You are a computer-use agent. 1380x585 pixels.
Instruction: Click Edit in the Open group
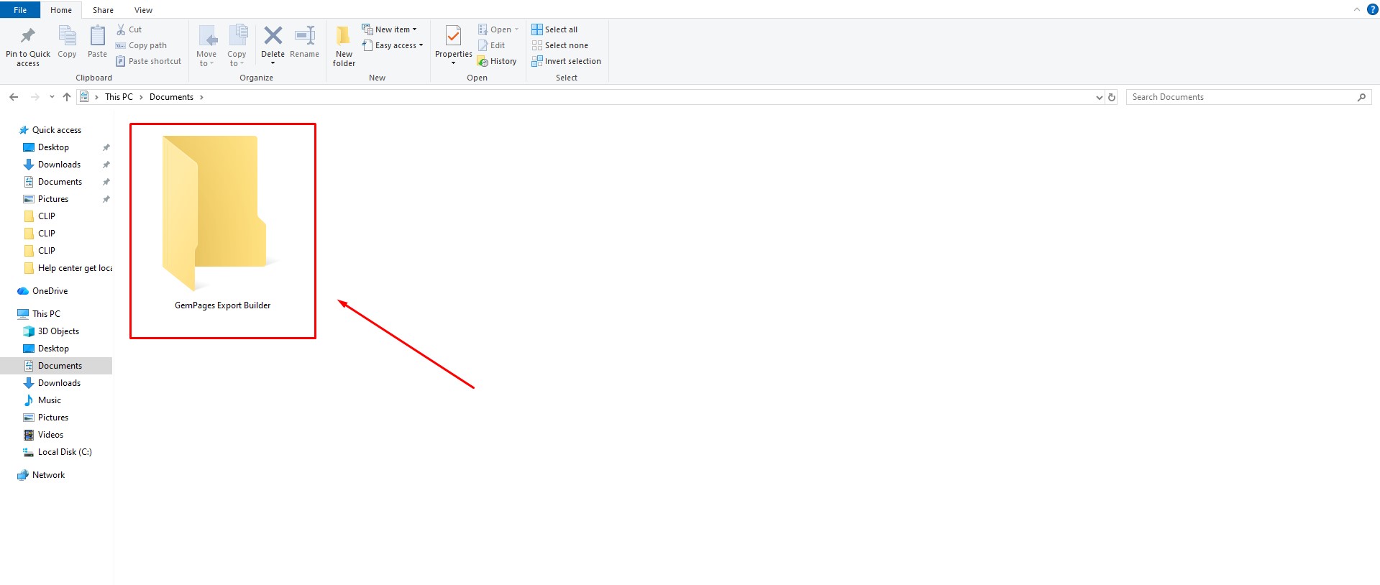click(492, 45)
